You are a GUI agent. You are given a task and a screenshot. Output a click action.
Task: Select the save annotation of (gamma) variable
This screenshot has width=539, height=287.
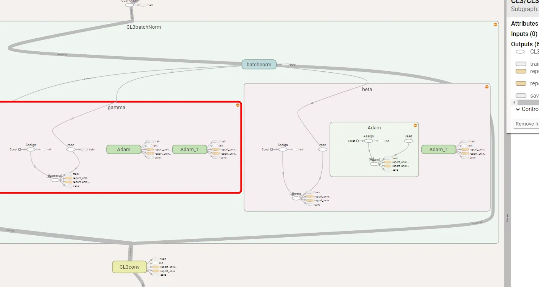point(69,186)
